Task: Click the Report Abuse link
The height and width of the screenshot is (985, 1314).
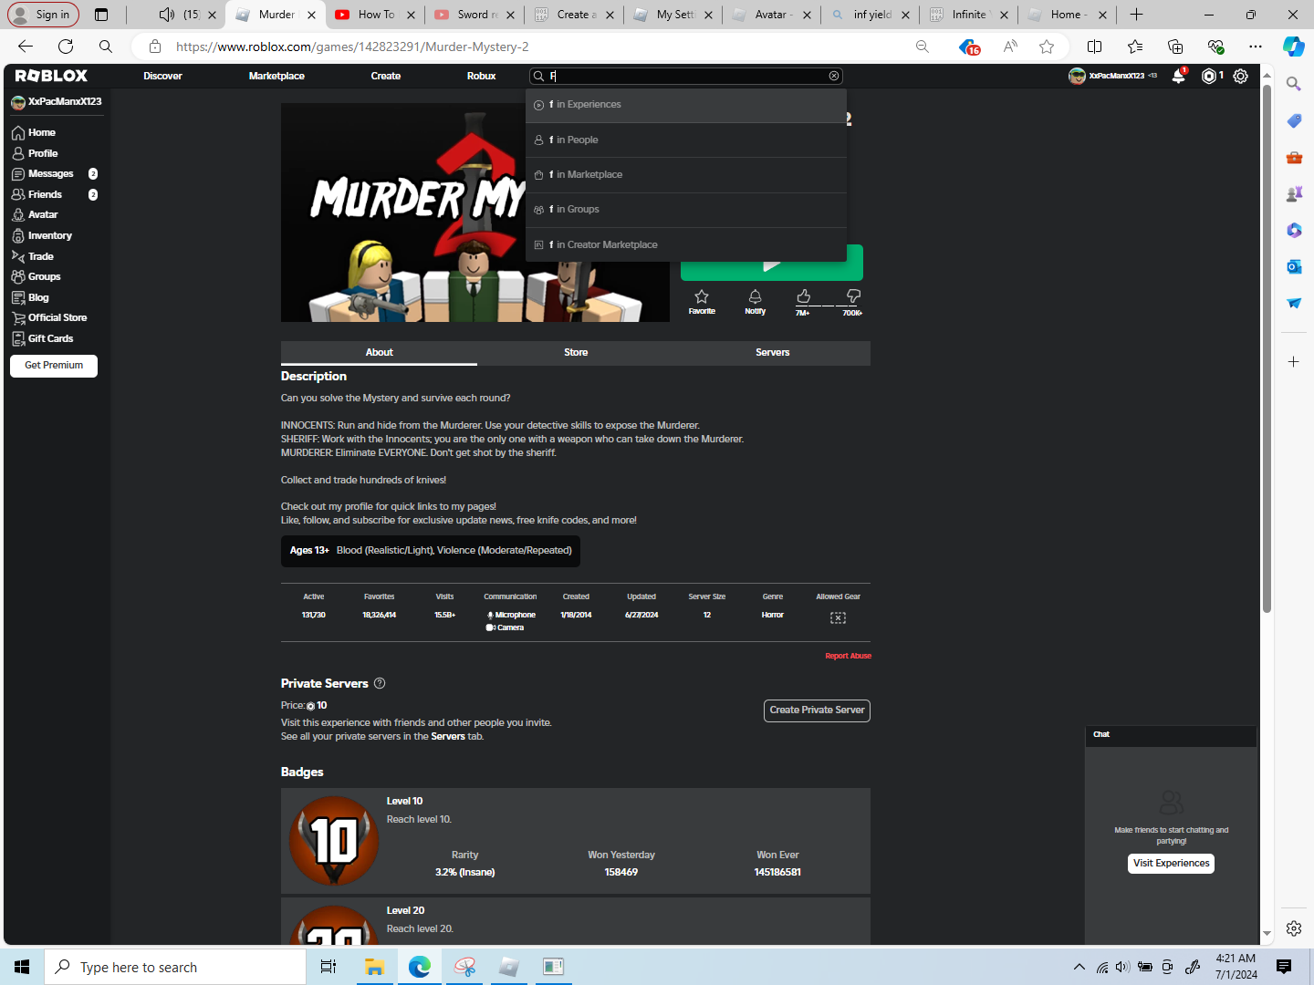Action: coord(848,656)
